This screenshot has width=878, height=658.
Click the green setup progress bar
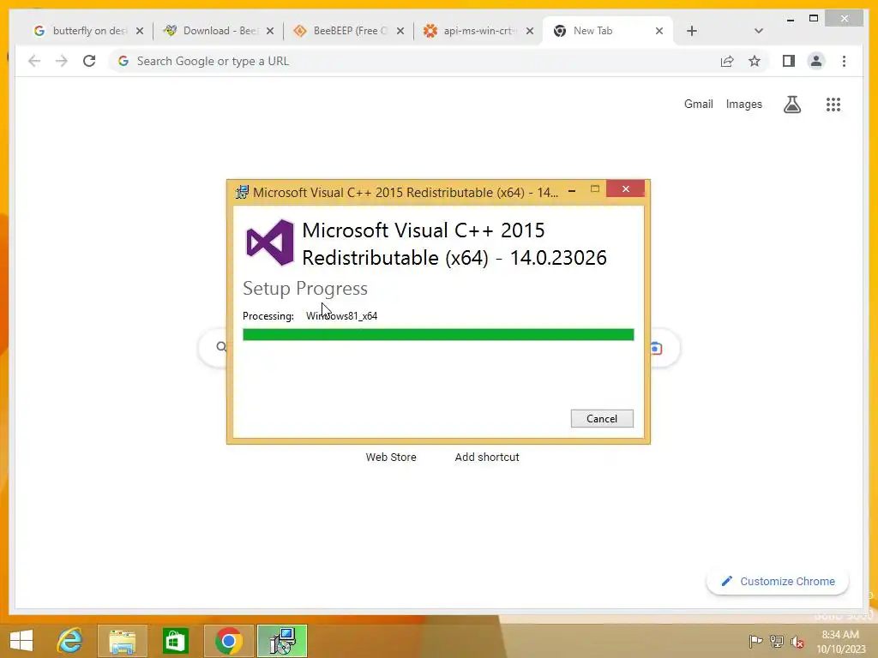click(438, 335)
